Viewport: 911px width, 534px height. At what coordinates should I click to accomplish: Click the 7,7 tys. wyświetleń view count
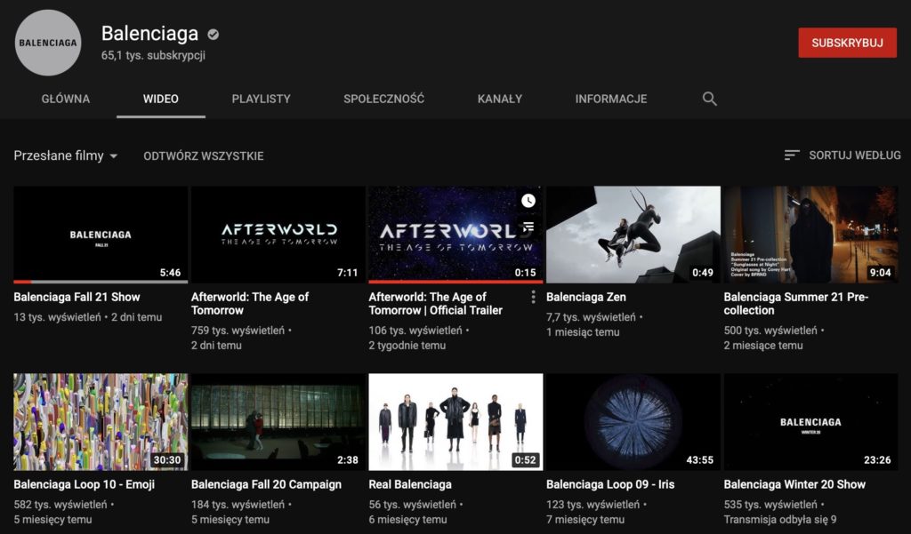[x=591, y=317]
